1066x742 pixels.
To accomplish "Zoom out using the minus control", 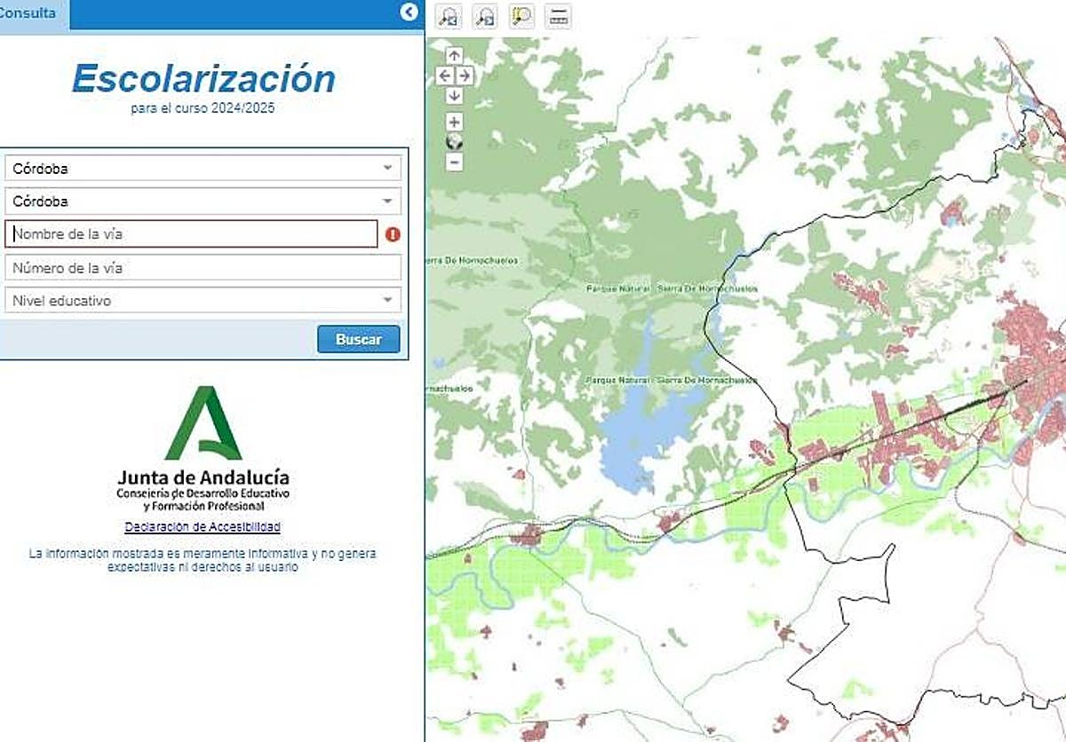I will pos(455,161).
